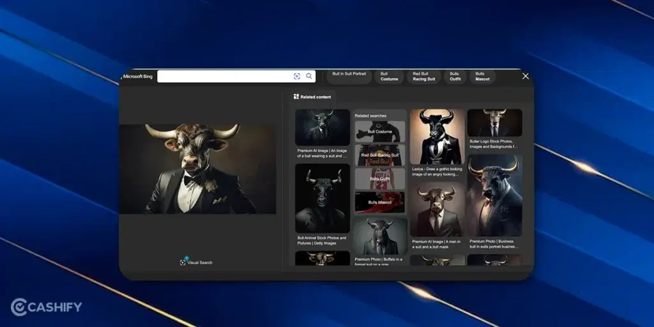
Task: Click the magnifier search icon
Action: tap(309, 76)
